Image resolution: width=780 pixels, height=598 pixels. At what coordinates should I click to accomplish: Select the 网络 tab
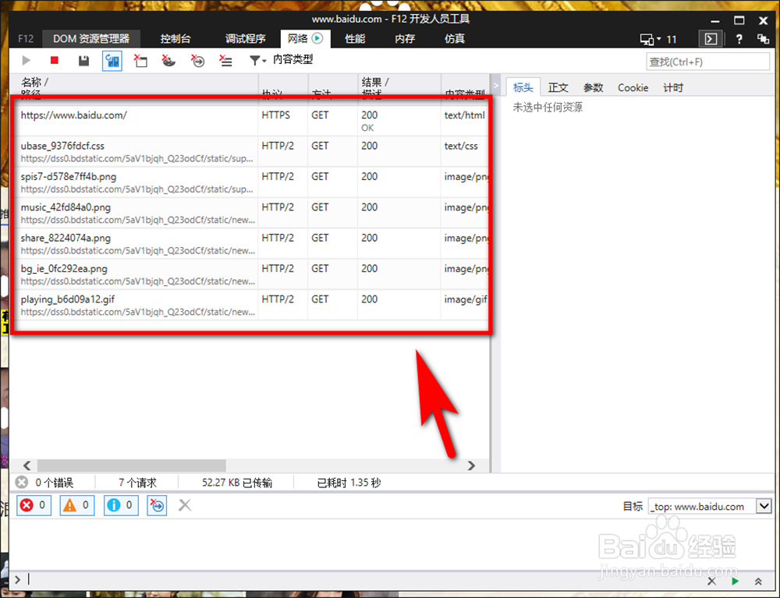point(305,39)
